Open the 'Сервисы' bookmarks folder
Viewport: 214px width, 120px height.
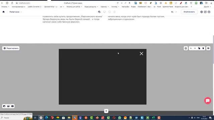coord(105,7)
